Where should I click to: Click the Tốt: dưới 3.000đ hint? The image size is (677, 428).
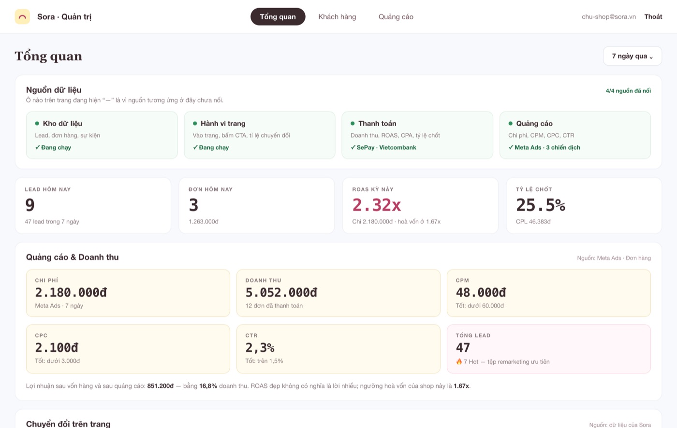point(58,361)
